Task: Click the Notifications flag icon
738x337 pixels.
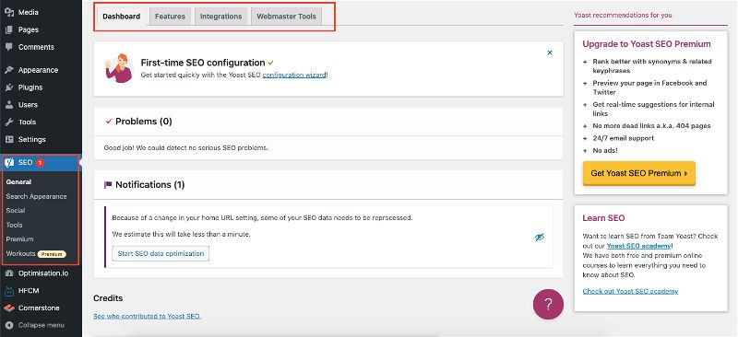Action: coord(108,185)
